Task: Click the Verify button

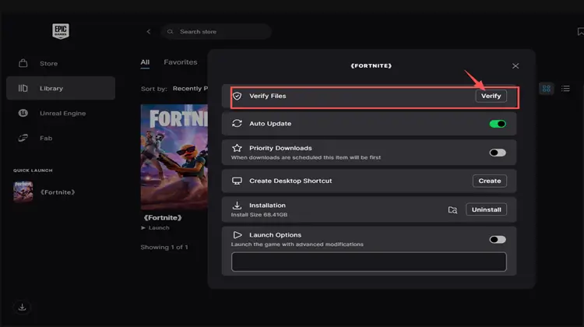Action: click(491, 96)
